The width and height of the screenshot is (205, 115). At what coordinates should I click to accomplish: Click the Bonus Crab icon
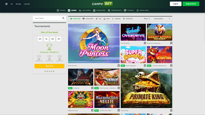coord(137,10)
